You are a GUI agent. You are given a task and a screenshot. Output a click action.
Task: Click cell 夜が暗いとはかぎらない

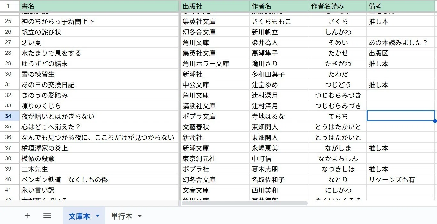pyautogui.click(x=99, y=116)
